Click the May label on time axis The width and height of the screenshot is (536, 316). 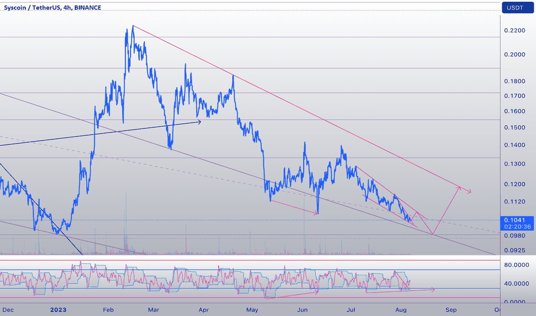[x=252, y=310]
